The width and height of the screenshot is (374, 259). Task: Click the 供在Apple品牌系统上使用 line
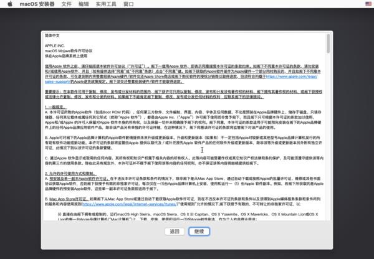(66, 56)
